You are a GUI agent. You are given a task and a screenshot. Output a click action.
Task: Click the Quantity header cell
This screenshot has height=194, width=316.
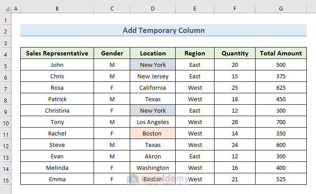(x=235, y=53)
